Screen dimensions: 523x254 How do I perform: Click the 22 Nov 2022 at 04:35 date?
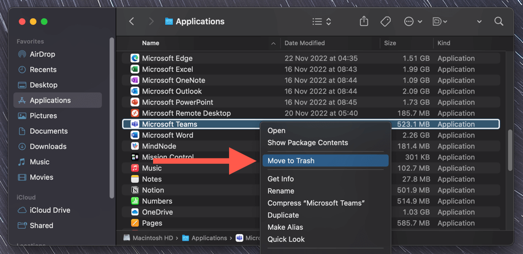coord(321,58)
